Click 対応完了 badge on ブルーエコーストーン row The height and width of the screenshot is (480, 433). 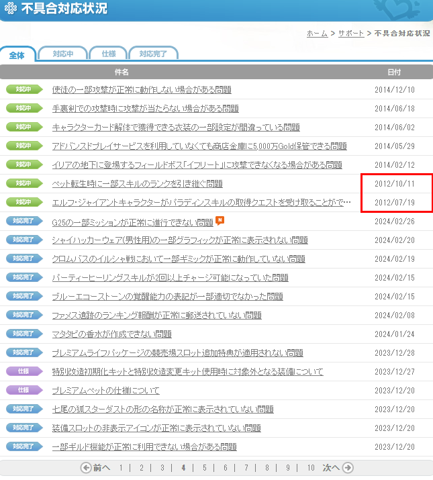(x=24, y=295)
